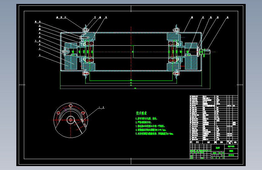
Task: Click the right bearing in section view
Action: tap(173, 52)
